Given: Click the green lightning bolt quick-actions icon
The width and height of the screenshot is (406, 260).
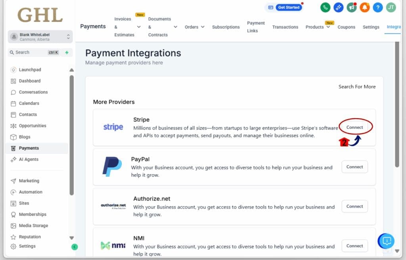Looking at the screenshot, I should pos(67,53).
